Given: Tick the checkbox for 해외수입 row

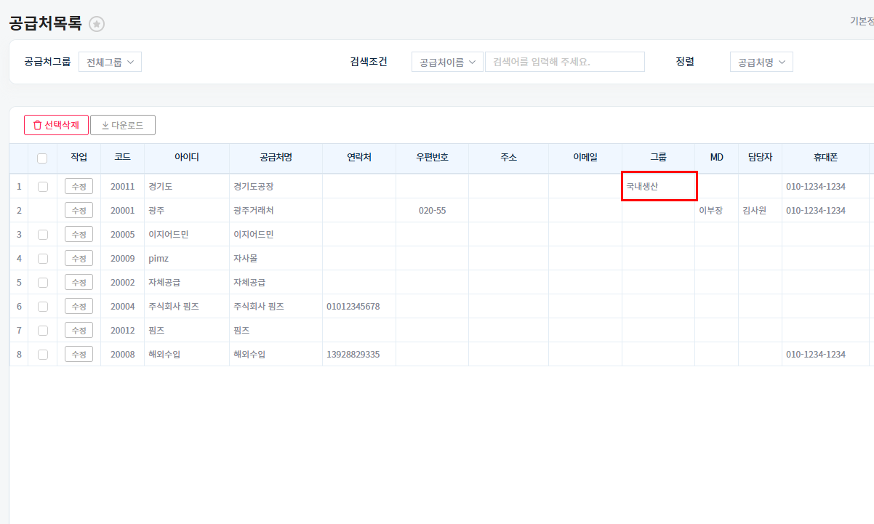Looking at the screenshot, I should (42, 354).
